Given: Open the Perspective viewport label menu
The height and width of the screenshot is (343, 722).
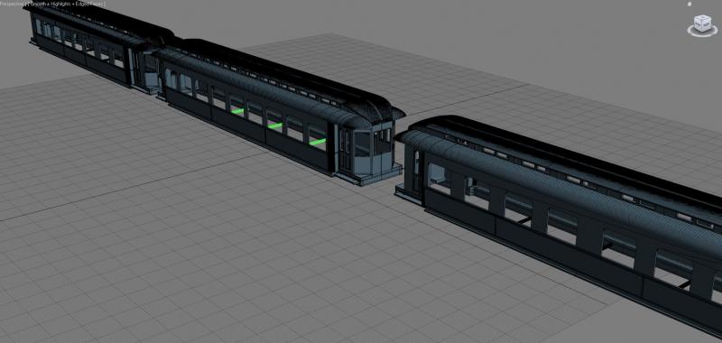Looking at the screenshot, I should point(12,4).
